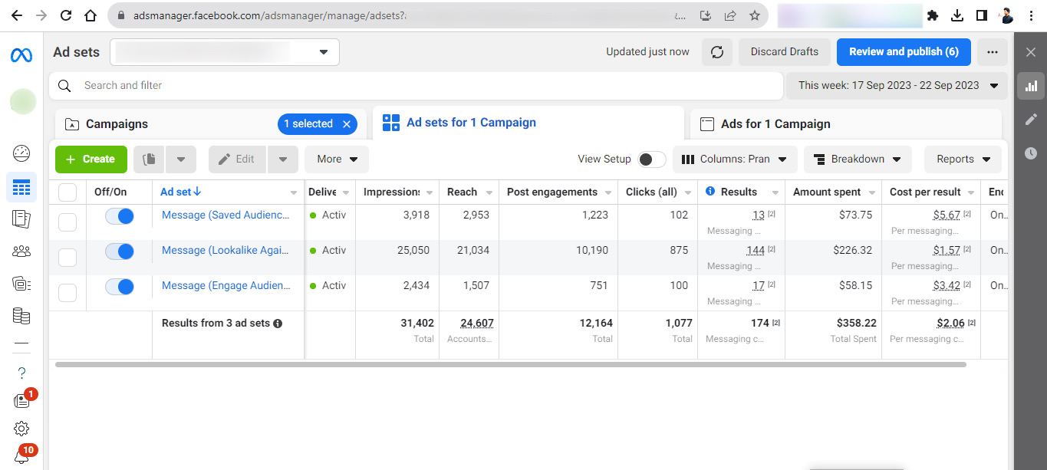The width and height of the screenshot is (1047, 470).
Task: Open Message (Lookalike) ad set link
Action: tap(226, 251)
